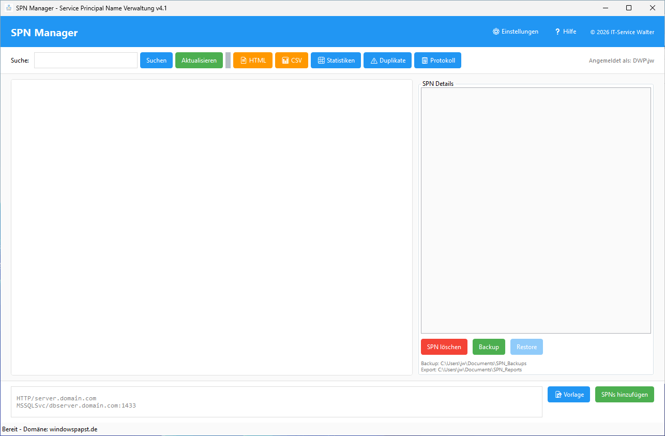The height and width of the screenshot is (436, 665).
Task: Click the Protokoll log icon
Action: click(x=425, y=61)
